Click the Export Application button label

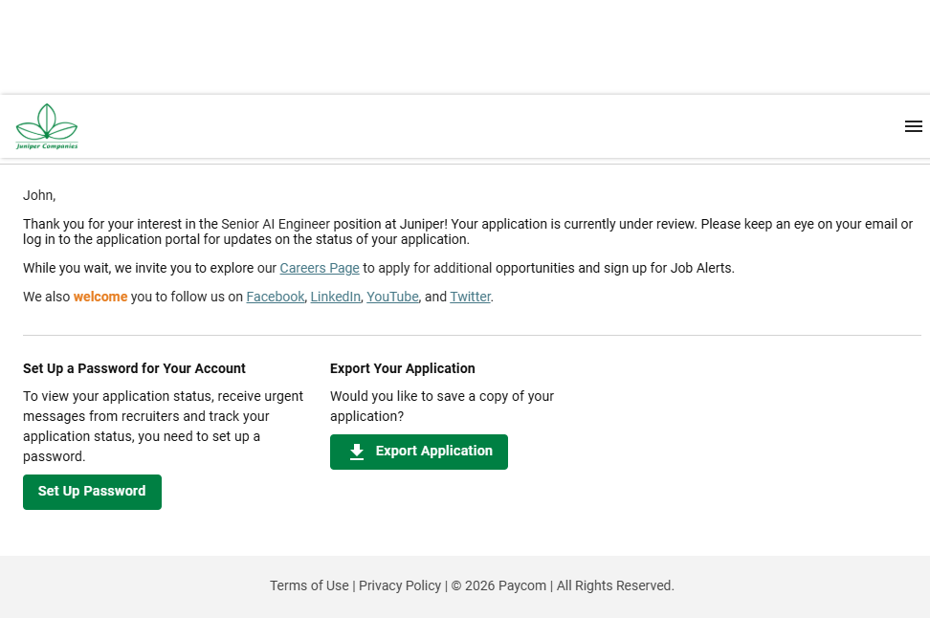(x=433, y=452)
